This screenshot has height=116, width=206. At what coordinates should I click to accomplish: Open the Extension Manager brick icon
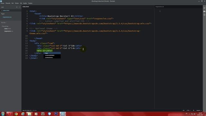(x=204, y=12)
